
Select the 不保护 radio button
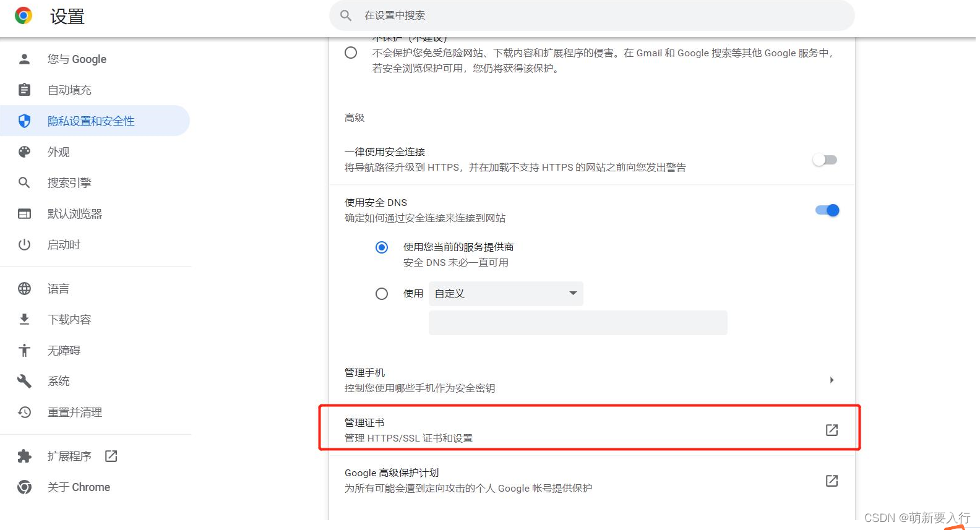pos(351,53)
